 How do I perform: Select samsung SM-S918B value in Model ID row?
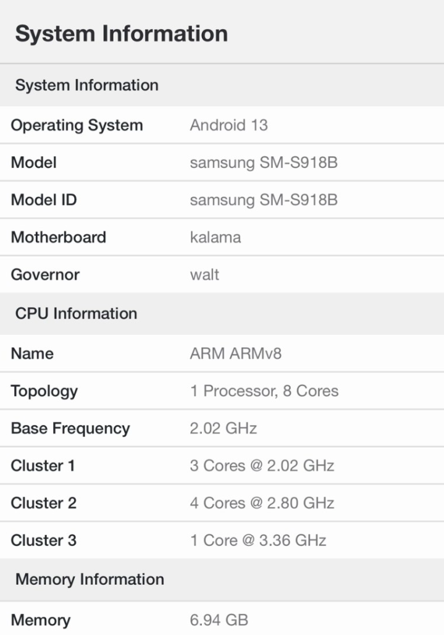(x=264, y=200)
